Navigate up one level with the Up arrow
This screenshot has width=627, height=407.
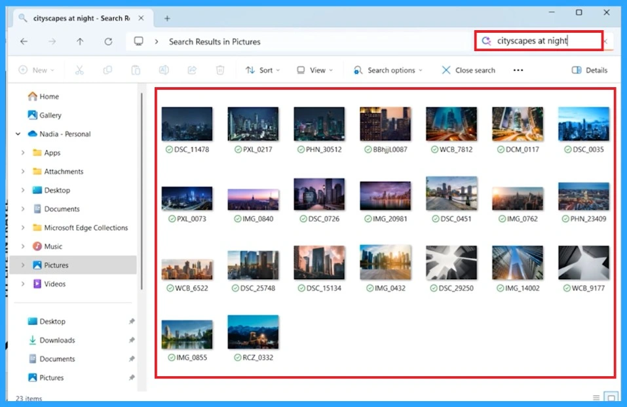click(79, 41)
